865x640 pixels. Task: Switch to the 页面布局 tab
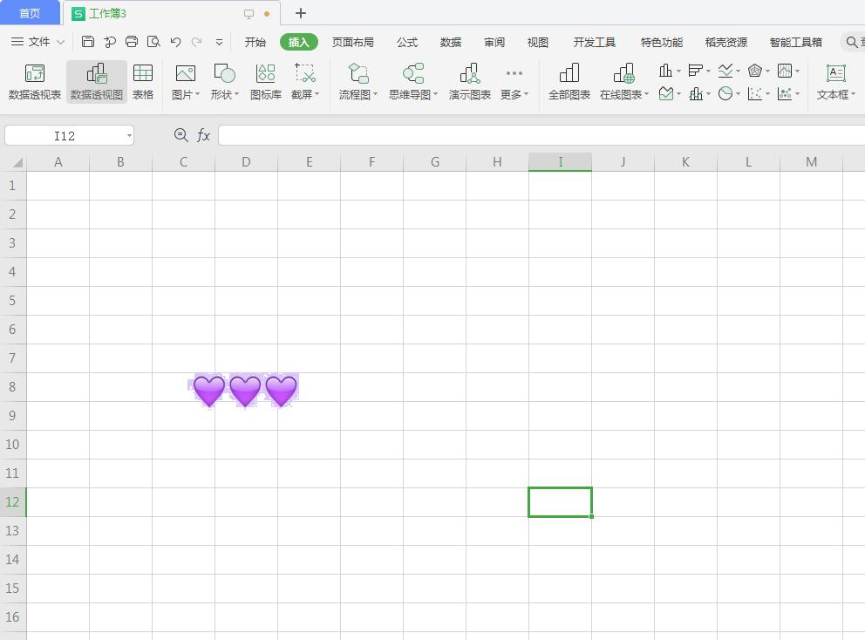[x=352, y=42]
